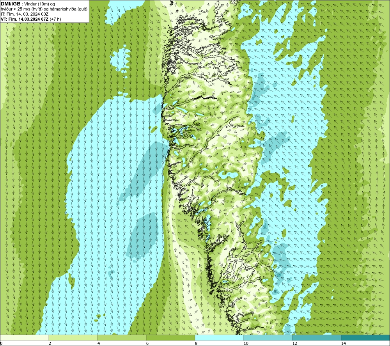Viewport: 390px width, 346px height.
Task: Click the 'IT: Fim. 14. 03. 2024 00Z' line
Action: (25, 14)
